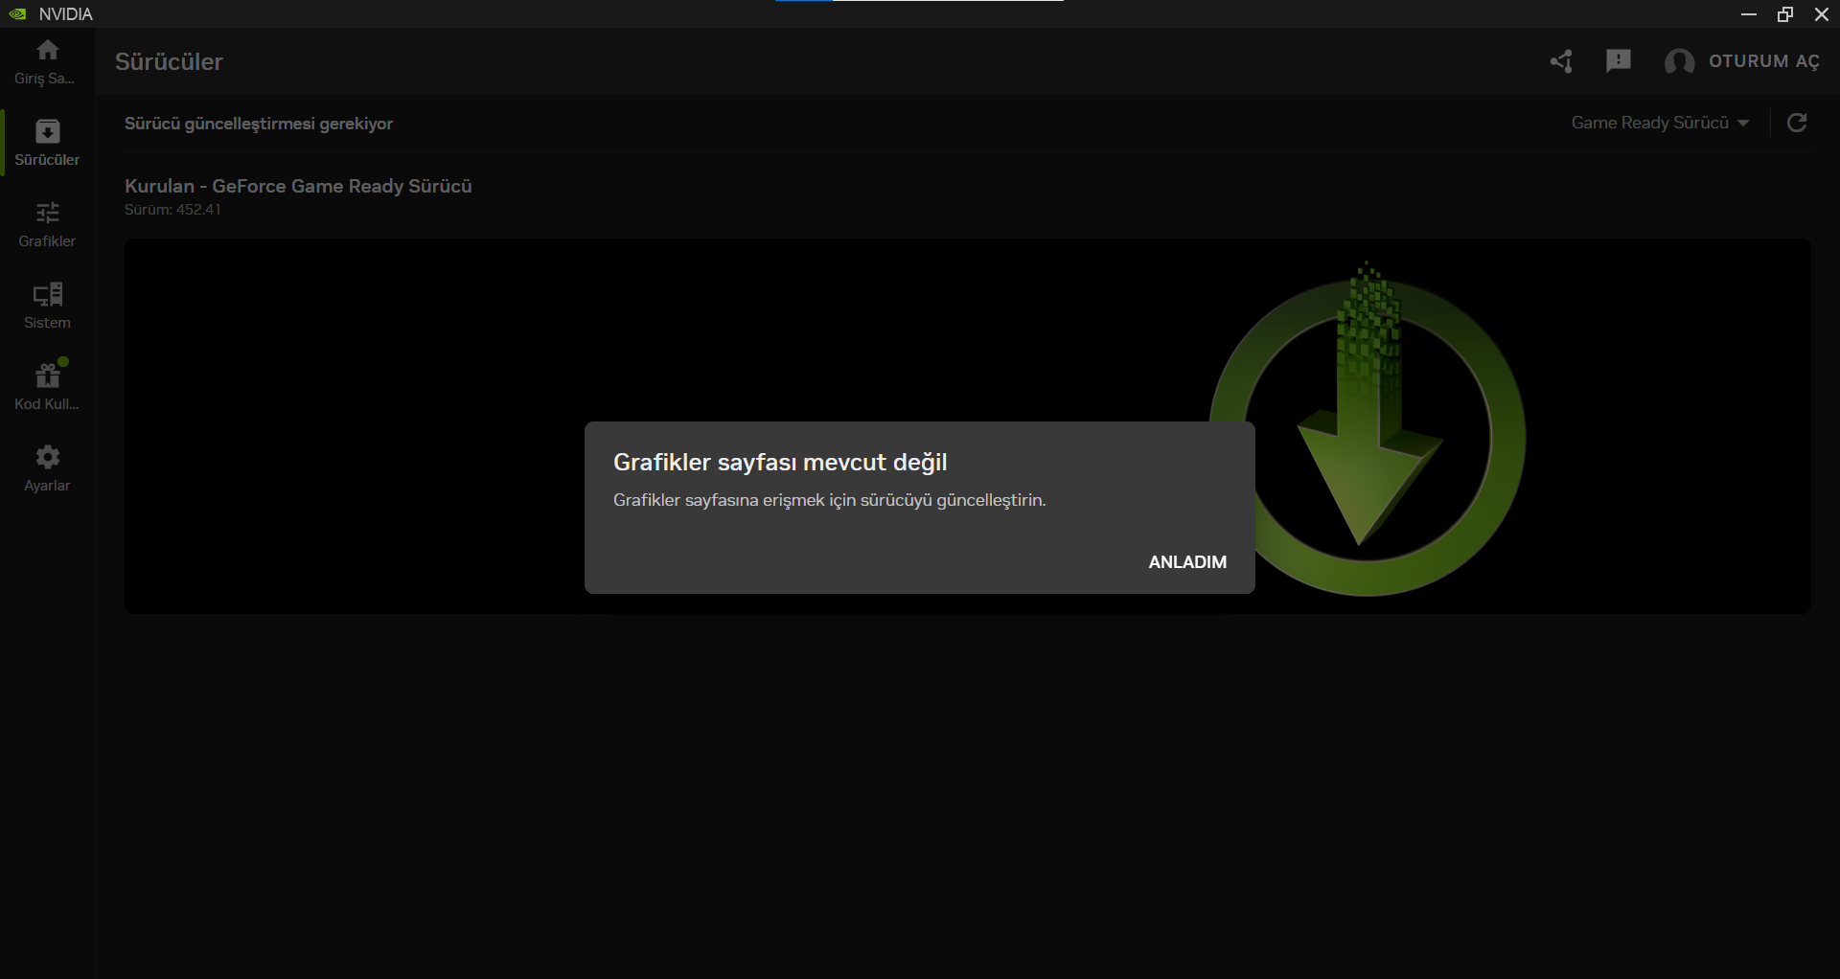
Task: Click the 'Grafikler sayfası mevcut değil' dialog title
Action: click(x=780, y=463)
